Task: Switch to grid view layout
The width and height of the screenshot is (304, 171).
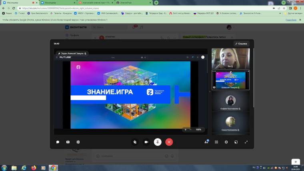Action: pos(216,142)
